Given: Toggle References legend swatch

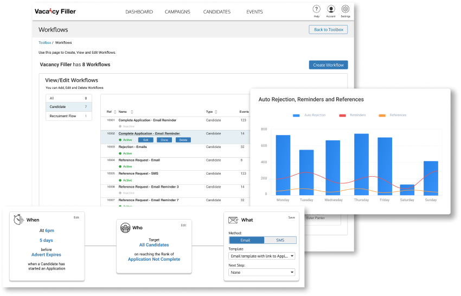Looking at the screenshot, I should (382, 115).
